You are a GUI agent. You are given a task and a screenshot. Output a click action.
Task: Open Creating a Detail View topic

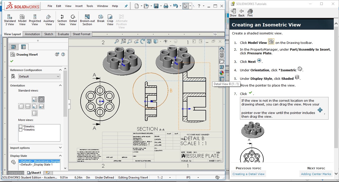[248, 174]
